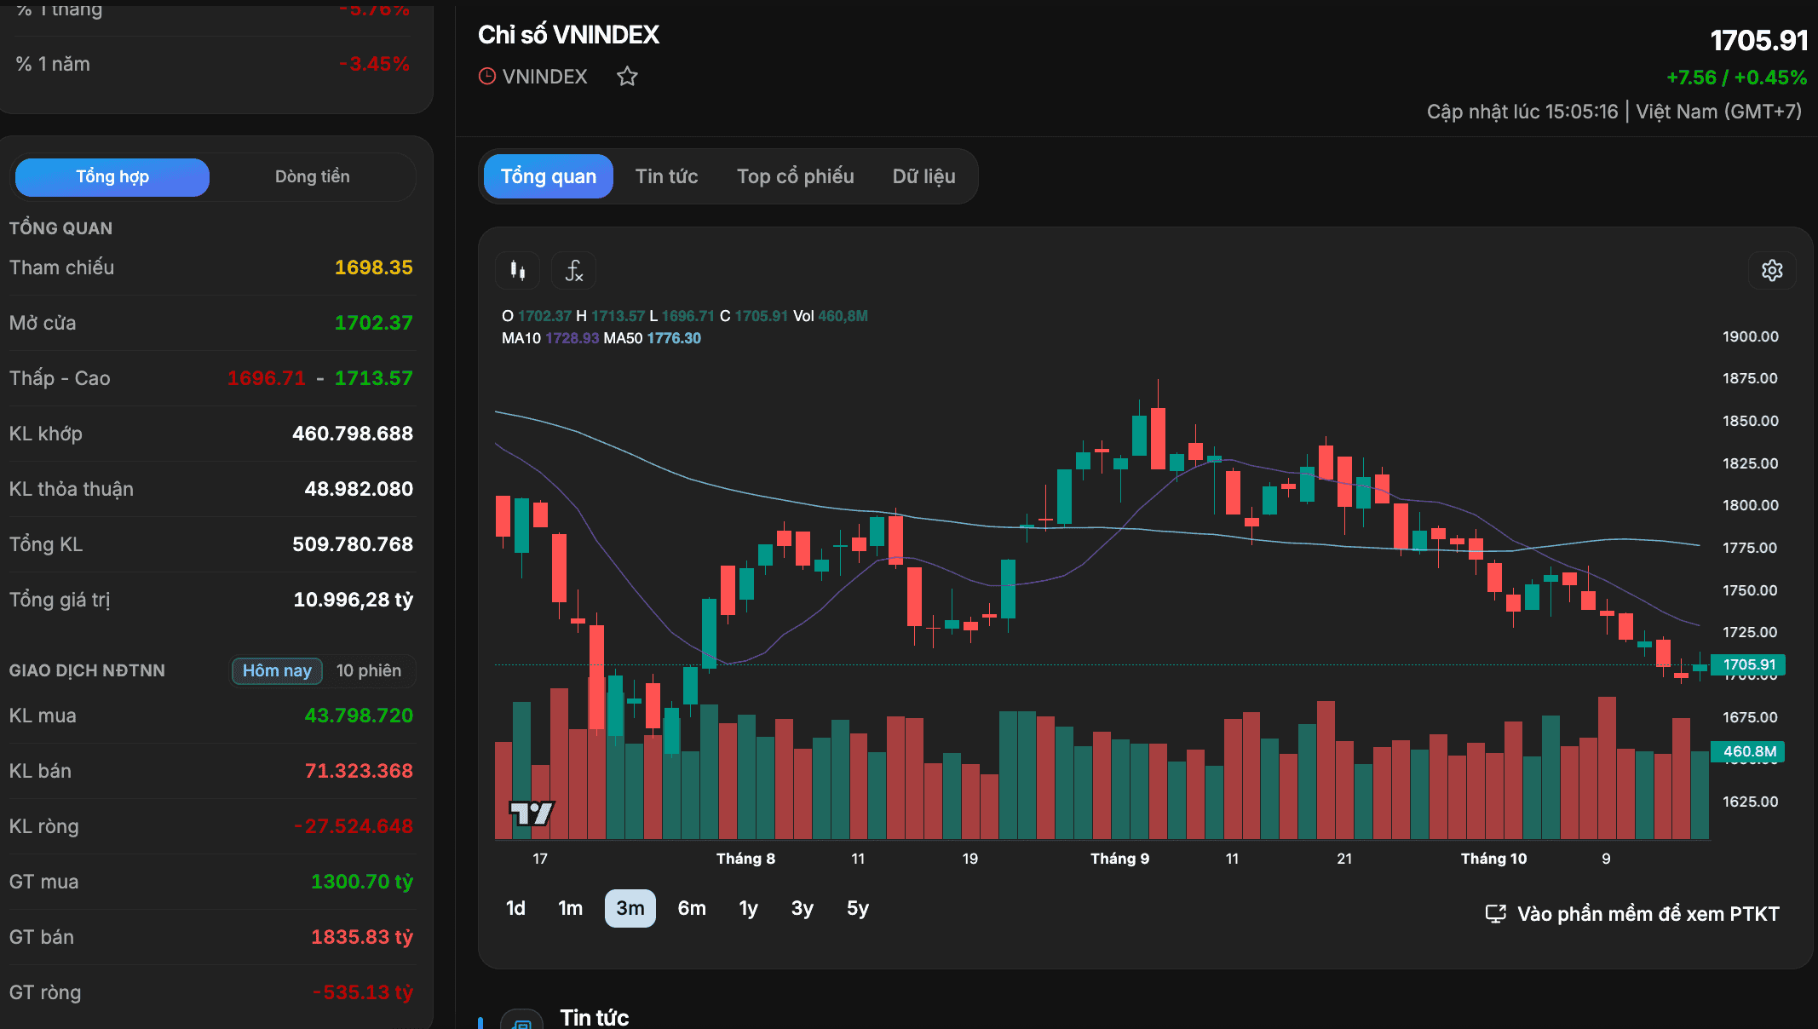Toggle the Dòng tiền panel view

coord(312,177)
